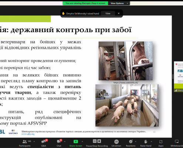The image size is (183, 148).
Task: Click the text 'порталі AFSVSPP'
Action: (x=28, y=123)
